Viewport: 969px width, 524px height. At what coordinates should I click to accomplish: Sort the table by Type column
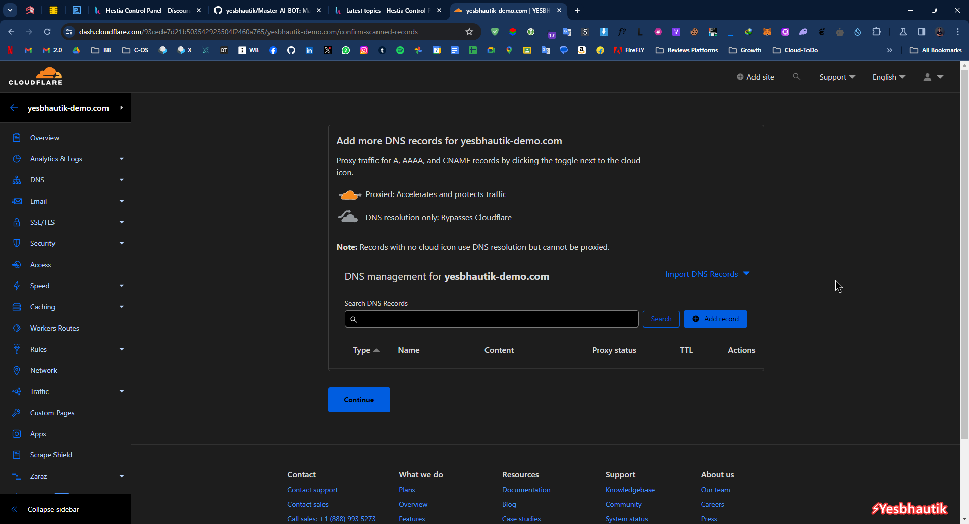pos(366,350)
